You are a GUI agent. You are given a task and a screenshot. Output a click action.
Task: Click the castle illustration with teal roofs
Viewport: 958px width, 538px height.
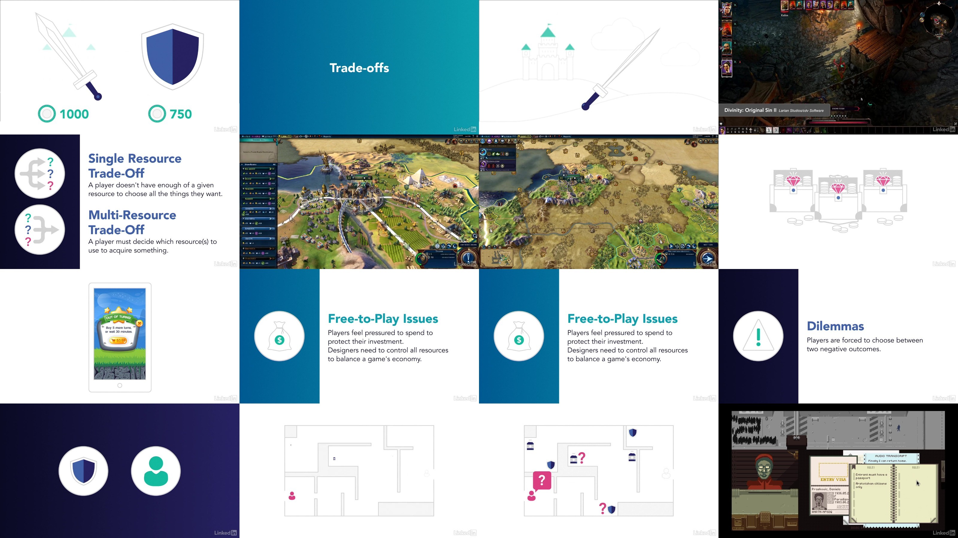point(548,53)
